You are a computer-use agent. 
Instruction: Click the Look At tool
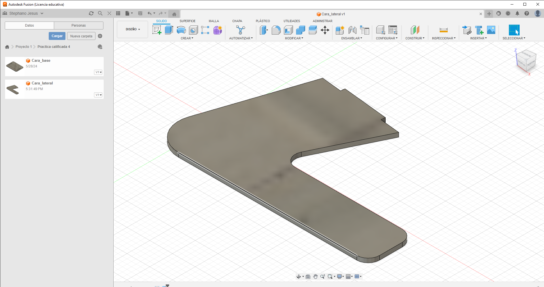(308, 277)
